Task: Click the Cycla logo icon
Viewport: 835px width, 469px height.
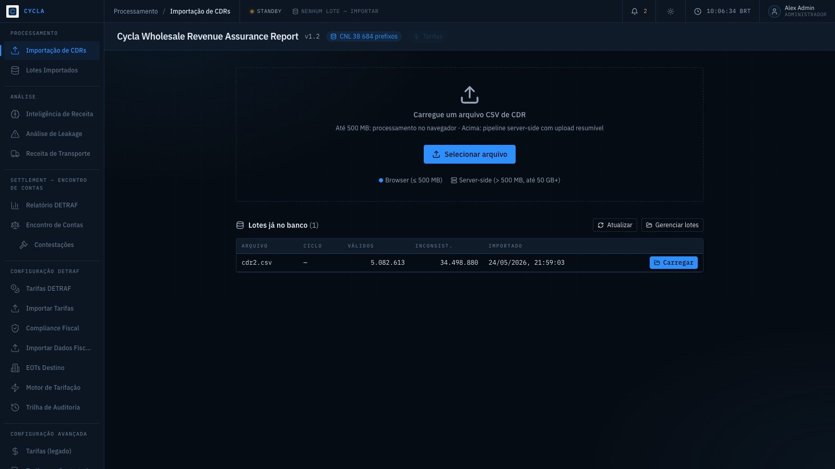Action: click(x=13, y=11)
